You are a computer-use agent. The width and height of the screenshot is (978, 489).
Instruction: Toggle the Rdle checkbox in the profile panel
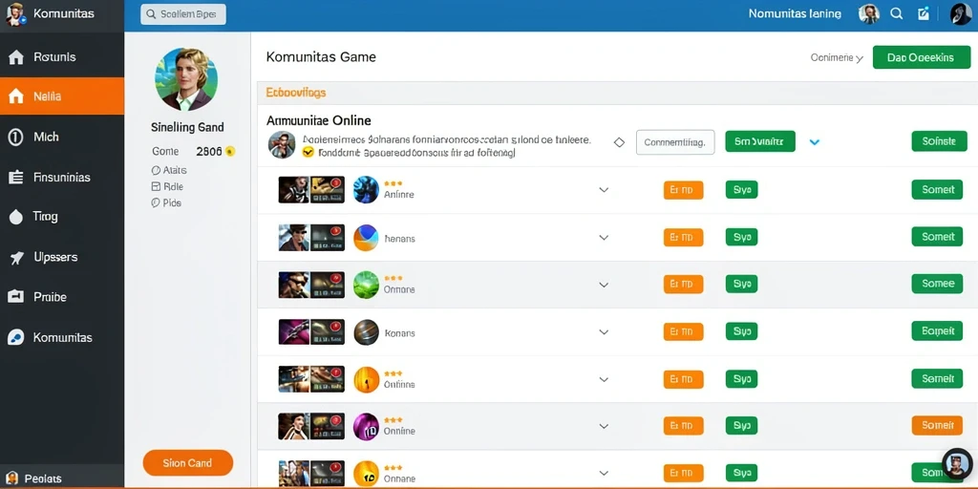(x=156, y=186)
